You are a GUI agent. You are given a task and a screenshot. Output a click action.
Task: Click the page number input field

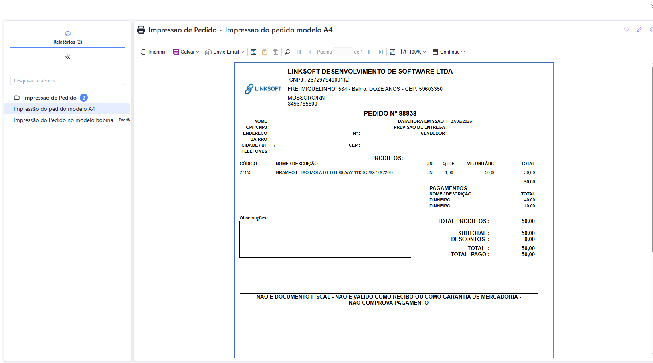pyautogui.click(x=343, y=52)
